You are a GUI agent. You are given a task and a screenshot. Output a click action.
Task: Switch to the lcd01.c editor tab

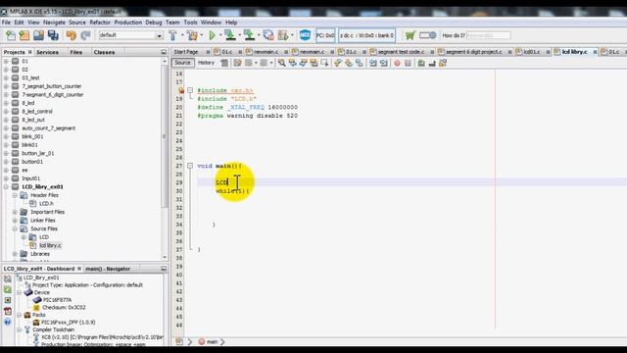pyautogui.click(x=531, y=52)
